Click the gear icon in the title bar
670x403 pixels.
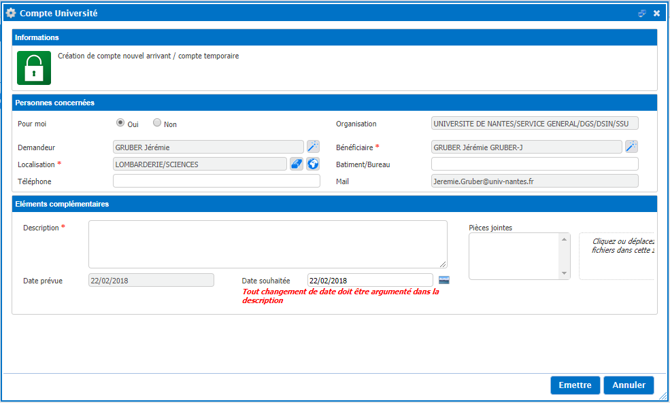[x=11, y=13]
